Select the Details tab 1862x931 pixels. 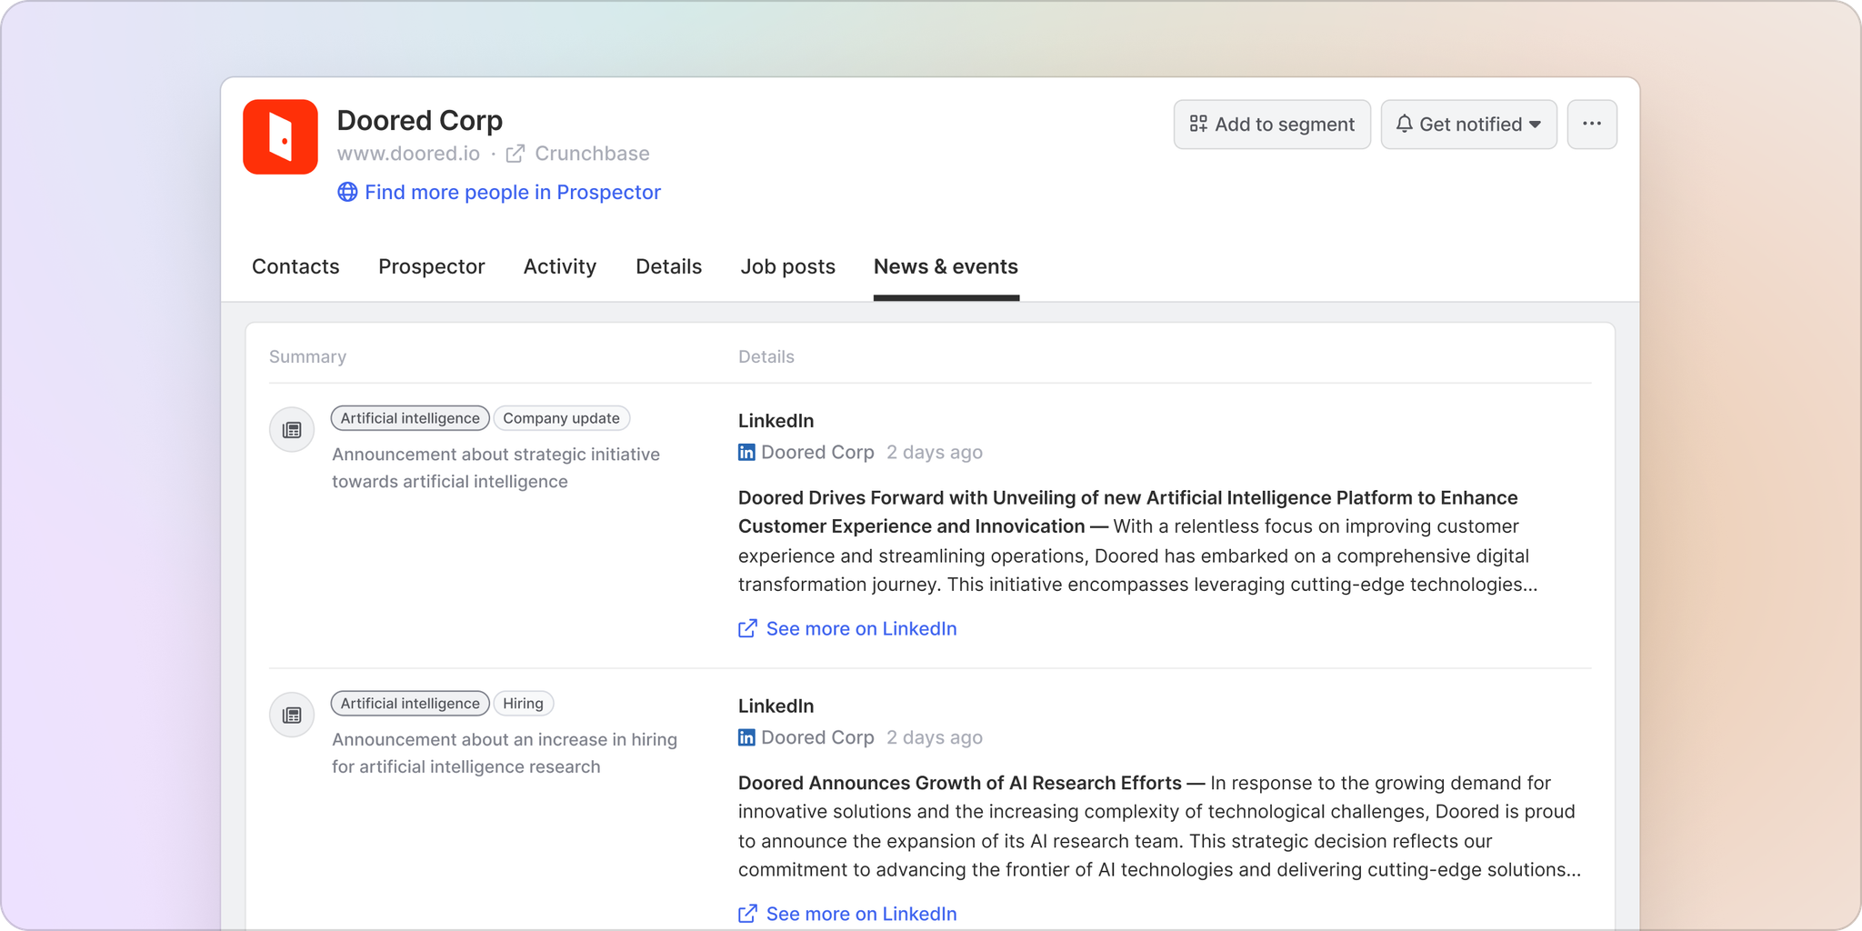669,266
